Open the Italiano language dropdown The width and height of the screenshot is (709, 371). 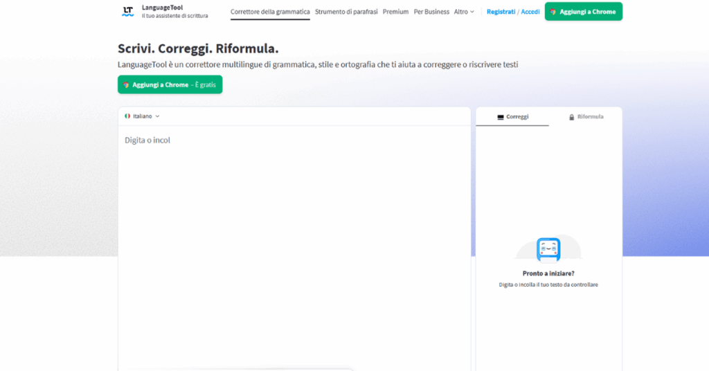coord(143,116)
